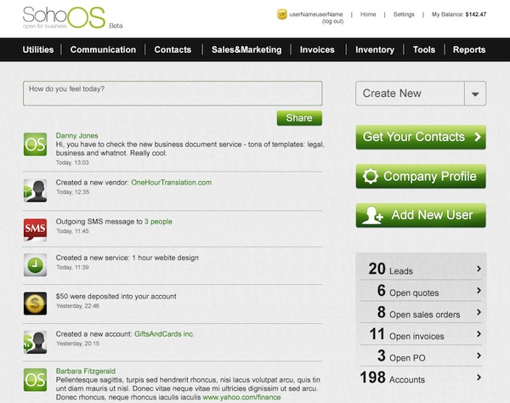Expand the 198 Accounts row

[x=421, y=377]
